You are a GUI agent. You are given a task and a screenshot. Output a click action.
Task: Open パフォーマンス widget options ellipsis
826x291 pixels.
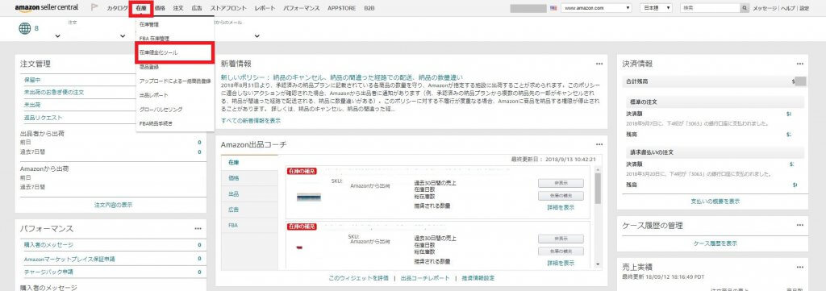tap(198, 228)
